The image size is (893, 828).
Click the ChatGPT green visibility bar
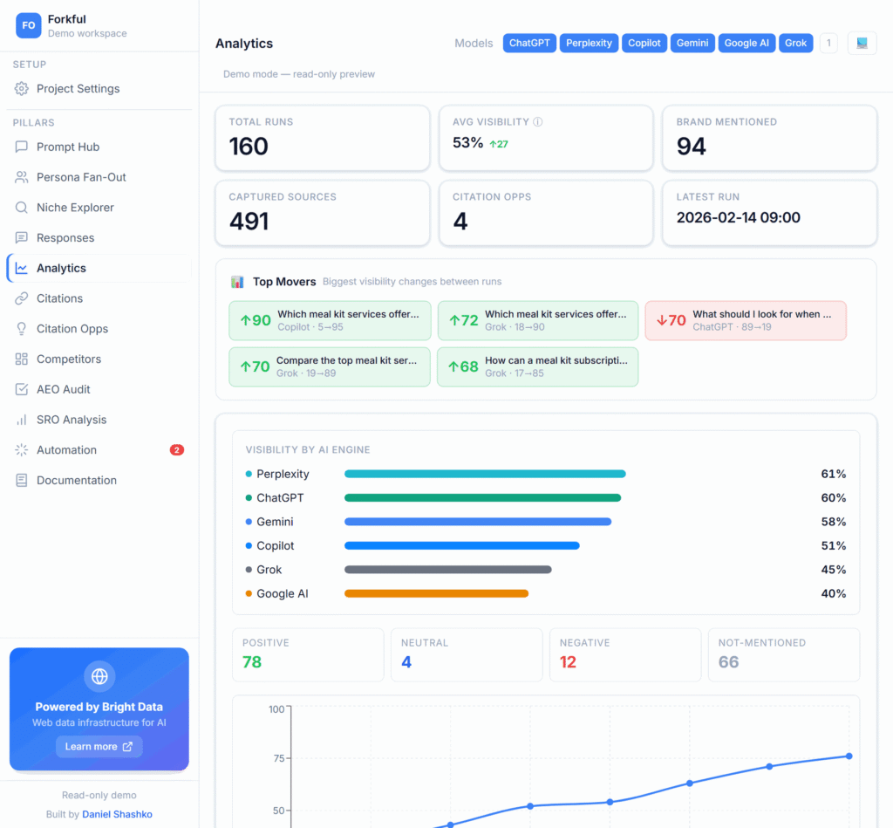click(483, 497)
